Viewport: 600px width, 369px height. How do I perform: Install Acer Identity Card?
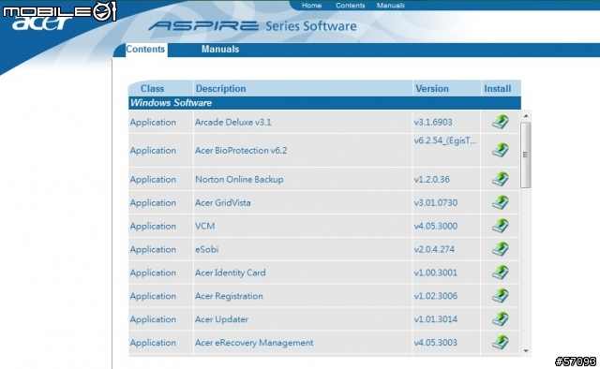pos(500,273)
